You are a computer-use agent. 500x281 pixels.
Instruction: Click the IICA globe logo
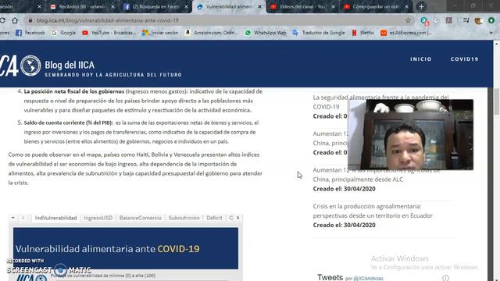[30, 66]
